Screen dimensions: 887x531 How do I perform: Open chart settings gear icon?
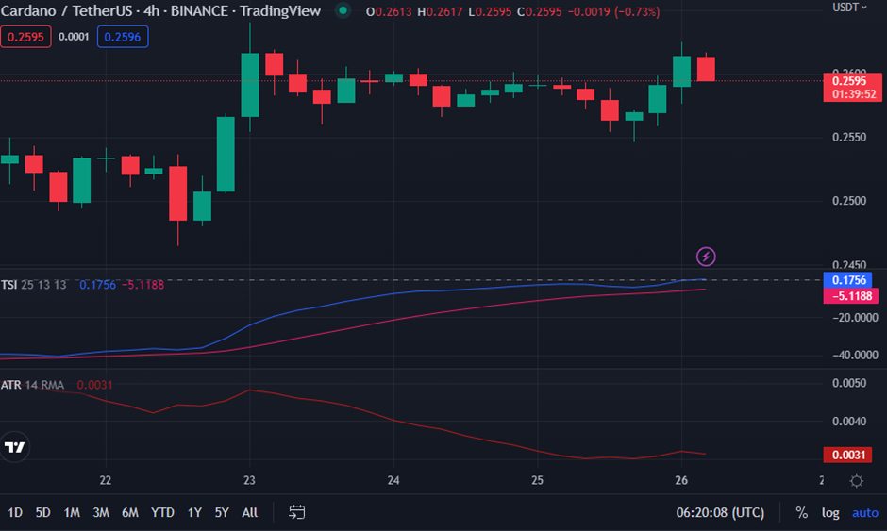(x=856, y=481)
